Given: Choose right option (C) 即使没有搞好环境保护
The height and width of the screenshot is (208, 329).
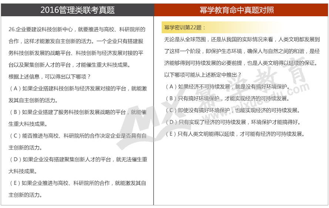Looking at the screenshot, I should [x=233, y=110].
